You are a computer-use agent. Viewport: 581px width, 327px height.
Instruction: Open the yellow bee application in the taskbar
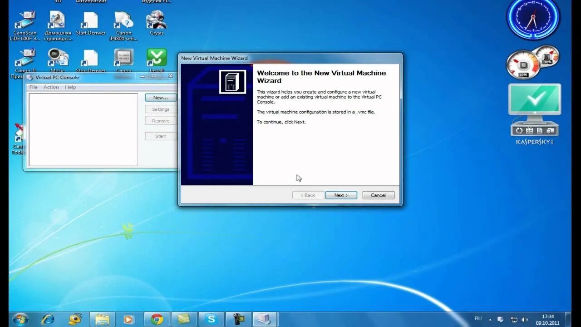[x=75, y=319]
